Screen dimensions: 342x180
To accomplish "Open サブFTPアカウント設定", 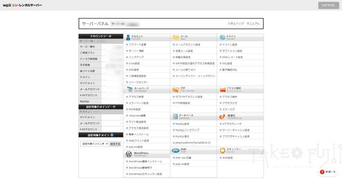I will click(189, 97).
